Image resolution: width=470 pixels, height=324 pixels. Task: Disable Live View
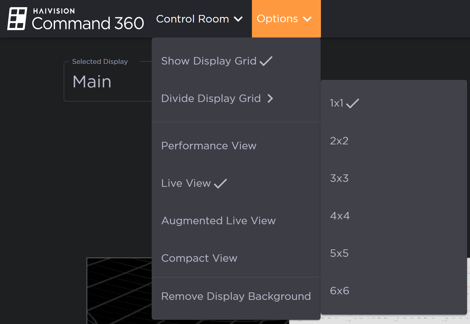click(x=186, y=183)
